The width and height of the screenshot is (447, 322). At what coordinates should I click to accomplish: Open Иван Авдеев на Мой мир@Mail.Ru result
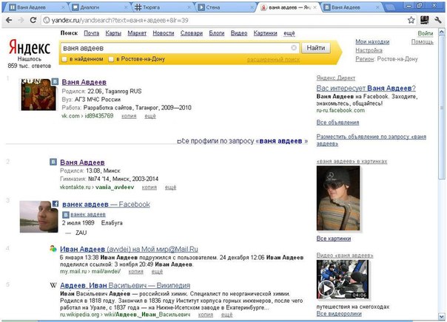[x=129, y=249]
